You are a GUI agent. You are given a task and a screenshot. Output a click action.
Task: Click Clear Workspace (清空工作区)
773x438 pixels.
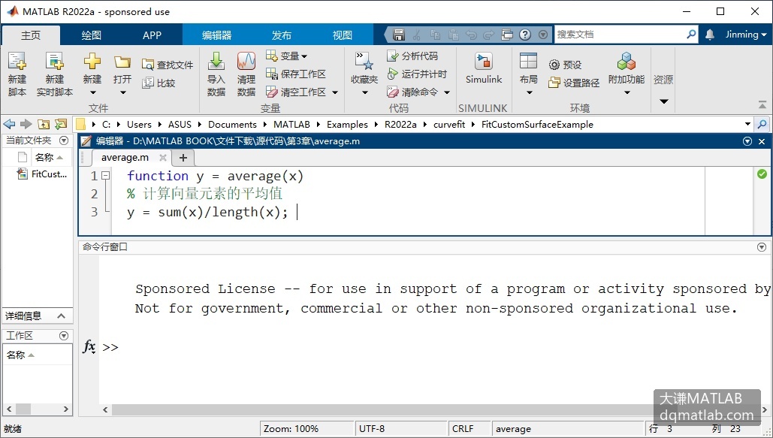point(296,92)
